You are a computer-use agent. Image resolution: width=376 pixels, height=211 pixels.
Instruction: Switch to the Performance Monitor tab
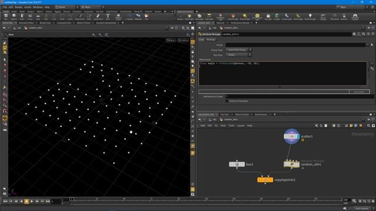(240, 23)
